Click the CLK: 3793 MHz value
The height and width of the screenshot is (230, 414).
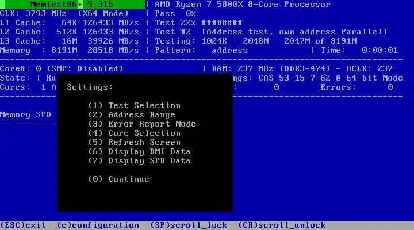[33, 13]
